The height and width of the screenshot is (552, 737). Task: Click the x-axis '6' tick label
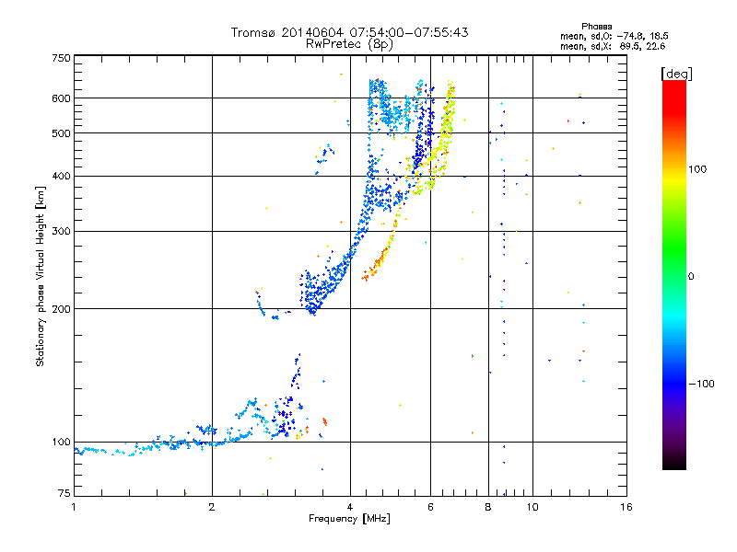430,507
